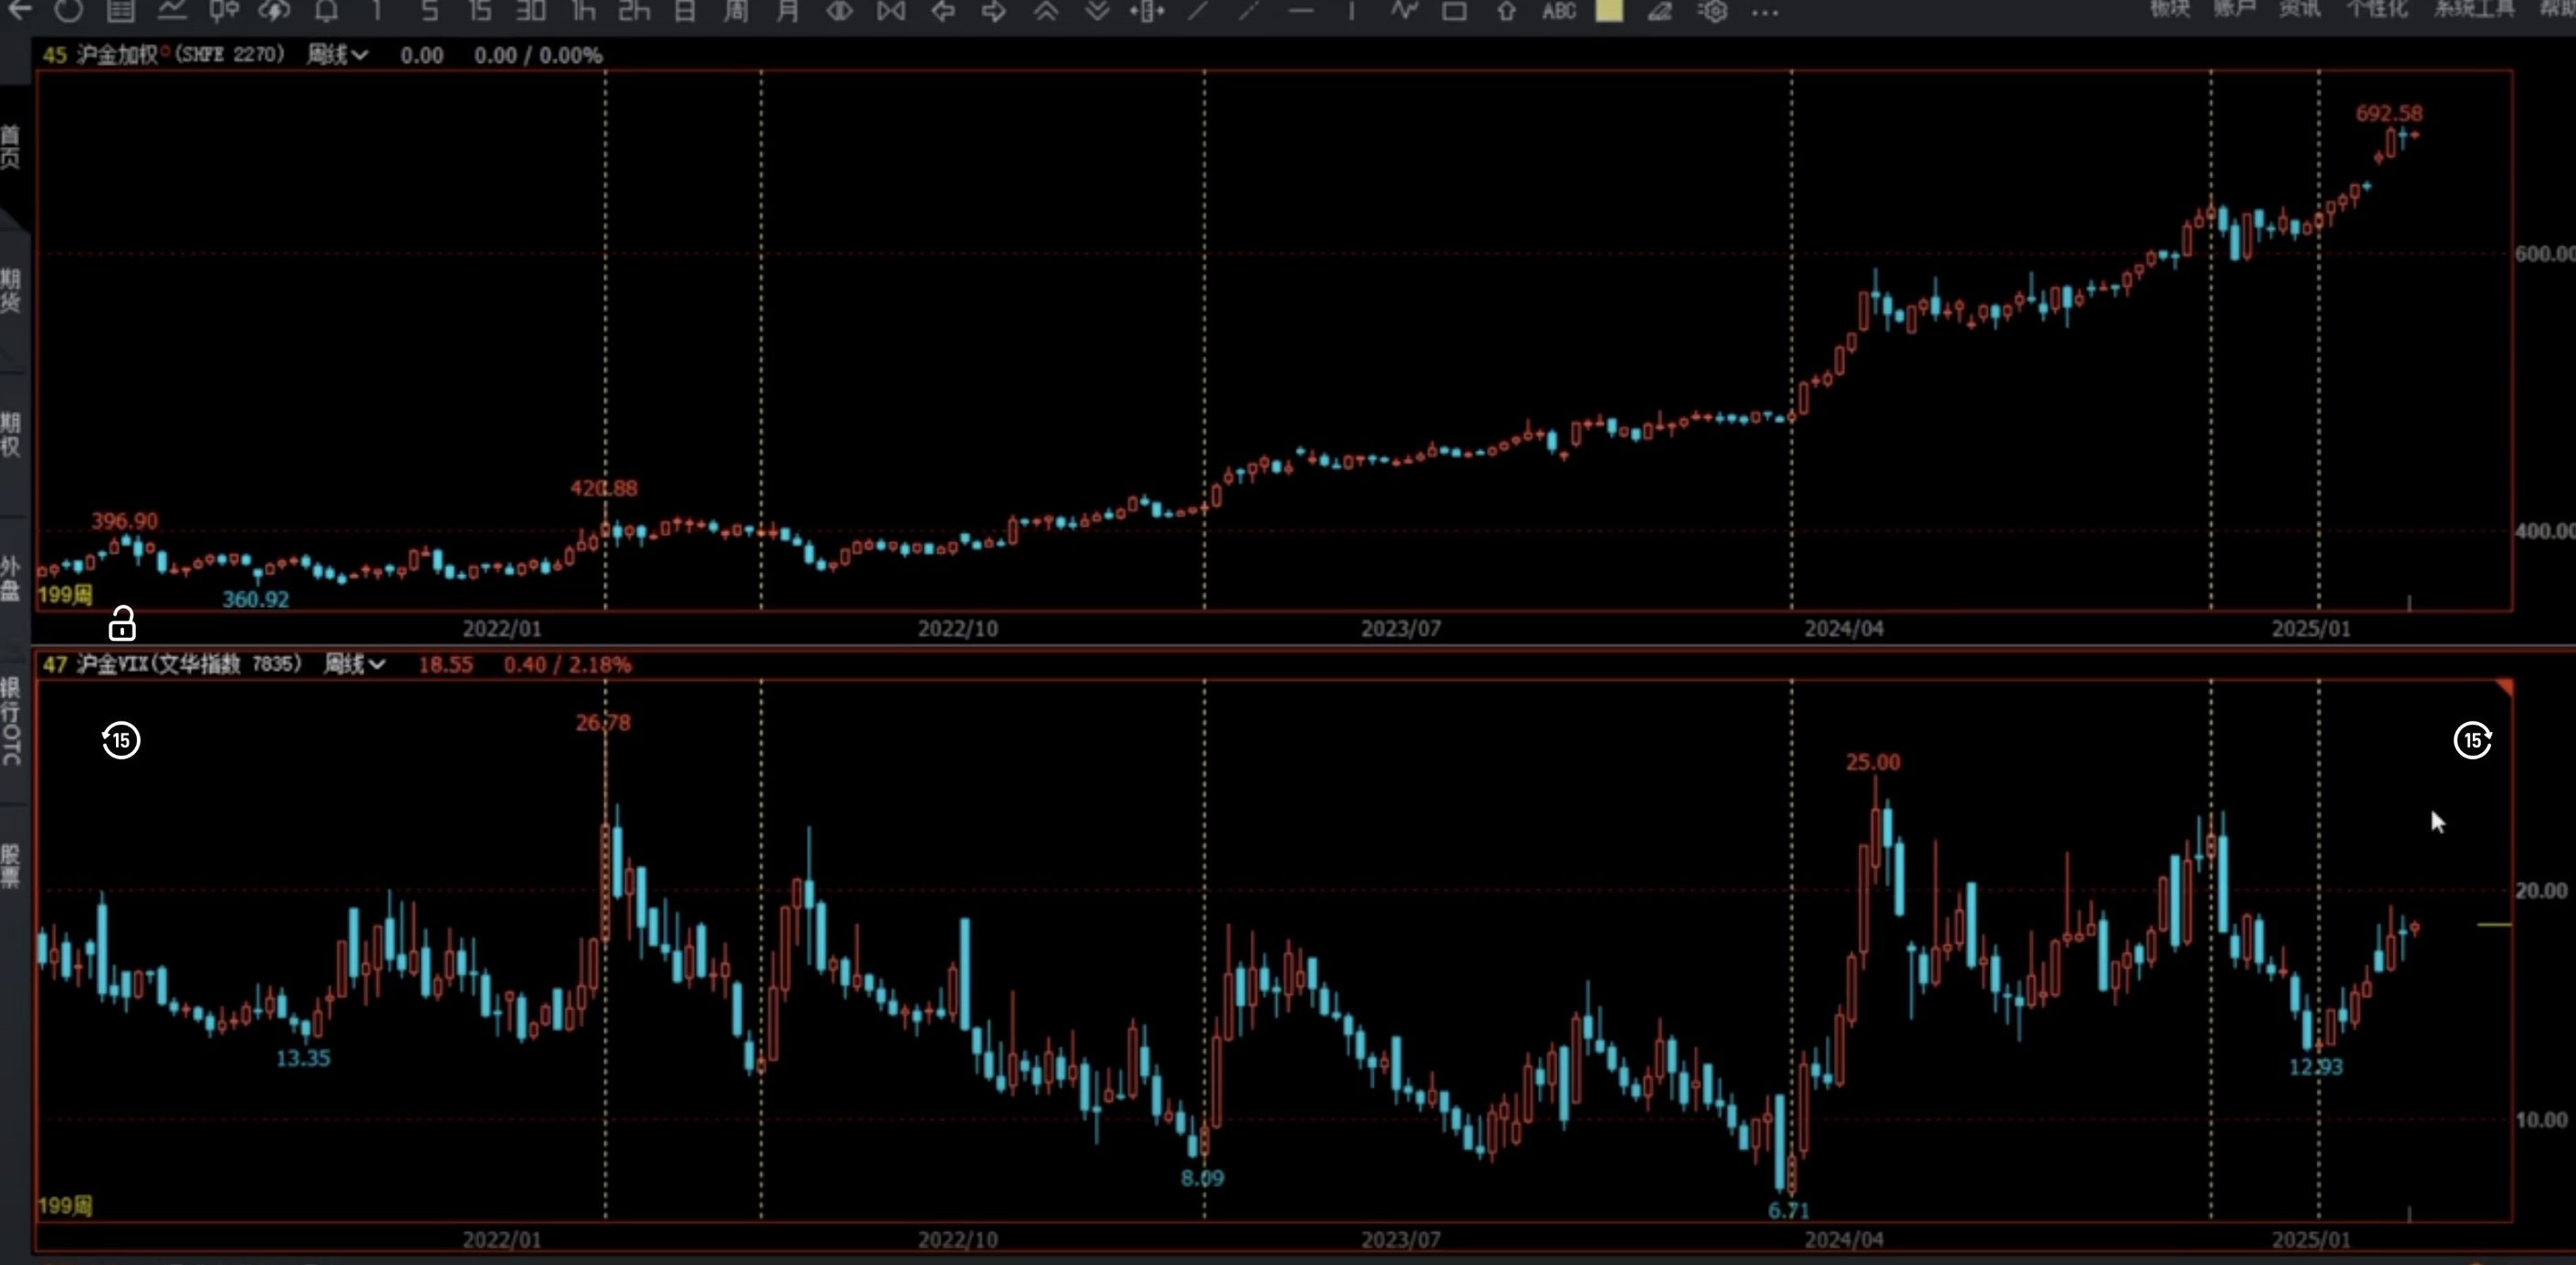Select the wave line drawing tool

click(x=1404, y=11)
